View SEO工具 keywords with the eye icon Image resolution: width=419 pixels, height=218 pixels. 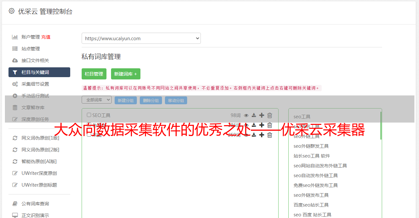(x=246, y=115)
